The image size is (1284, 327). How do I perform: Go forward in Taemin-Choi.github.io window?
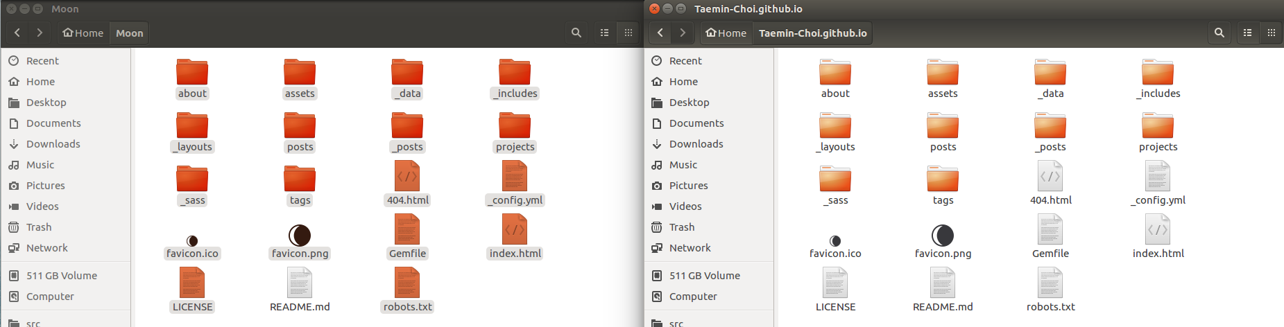click(x=683, y=33)
